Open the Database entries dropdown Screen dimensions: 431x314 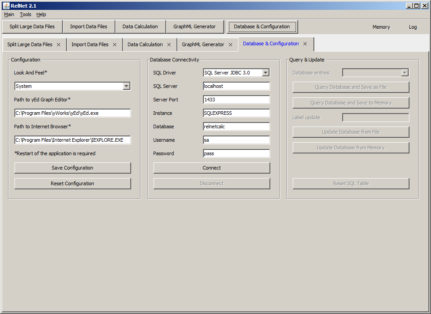[405, 73]
